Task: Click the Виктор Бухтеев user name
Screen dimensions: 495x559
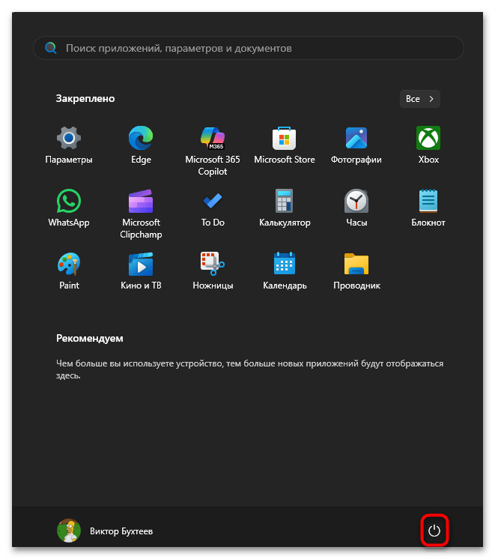Action: coord(121,531)
